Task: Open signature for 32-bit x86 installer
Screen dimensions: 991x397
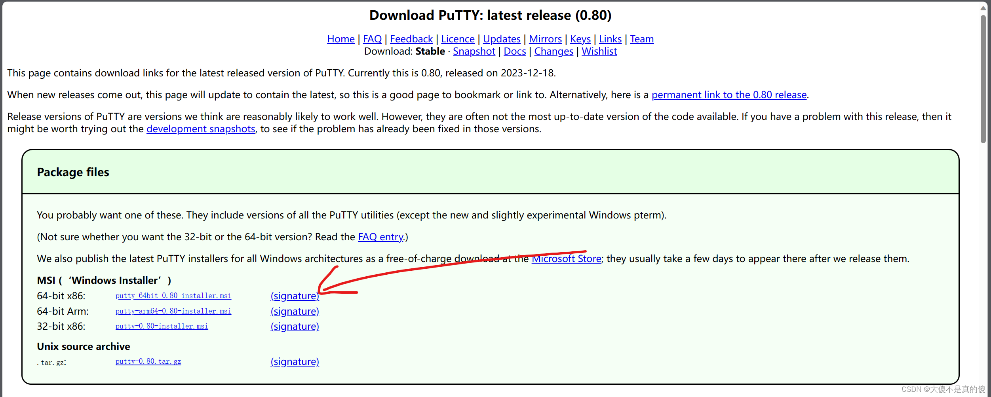Action: tap(295, 327)
